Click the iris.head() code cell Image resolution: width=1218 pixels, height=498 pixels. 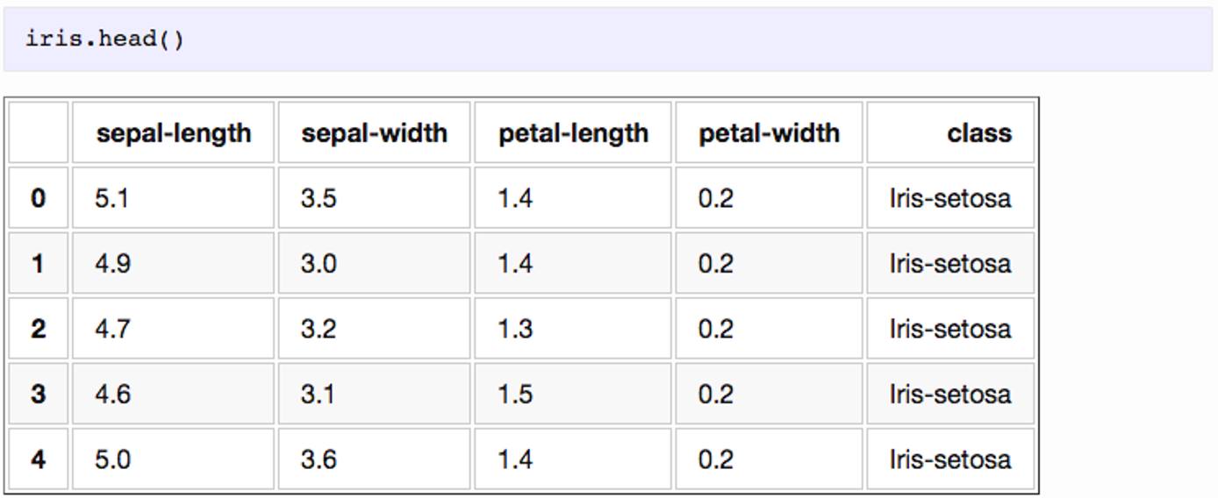(x=105, y=39)
